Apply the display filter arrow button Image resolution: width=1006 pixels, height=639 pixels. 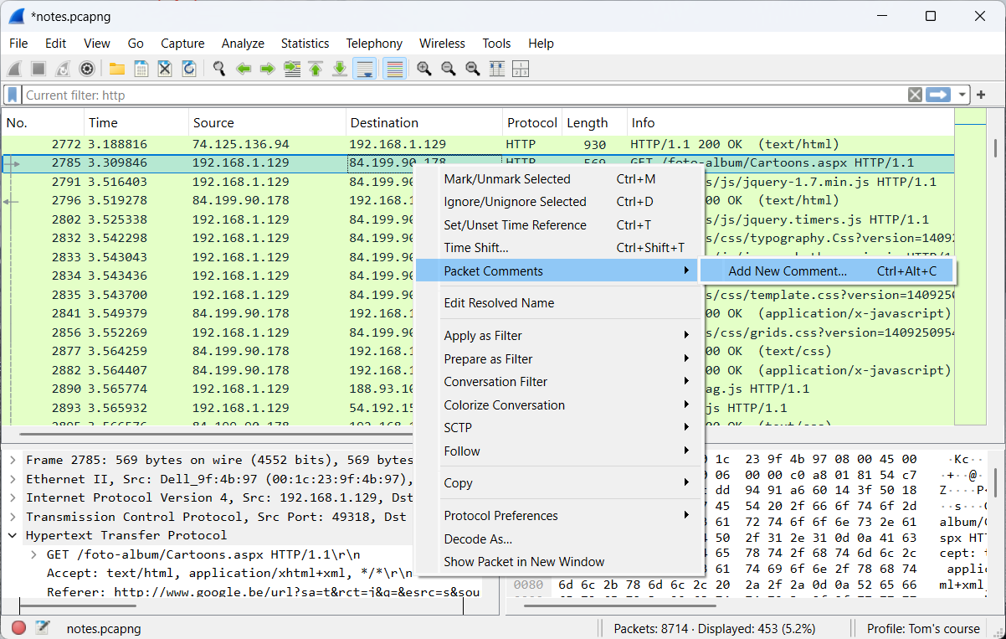(x=939, y=95)
